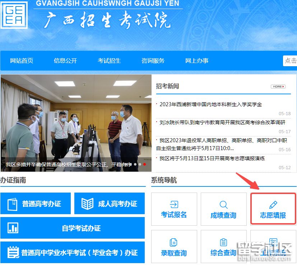Select the active red carousel dot

coord(144,164)
